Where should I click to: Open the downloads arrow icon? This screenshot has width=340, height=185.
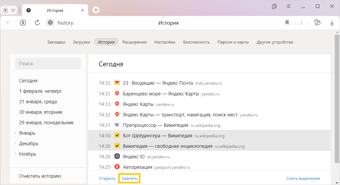[332, 23]
